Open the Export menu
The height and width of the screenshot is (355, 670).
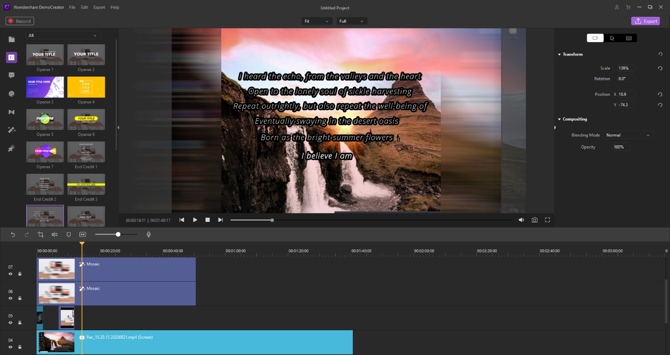coord(99,7)
